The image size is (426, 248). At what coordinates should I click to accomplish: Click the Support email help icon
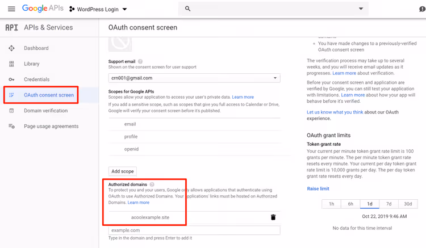tap(140, 61)
